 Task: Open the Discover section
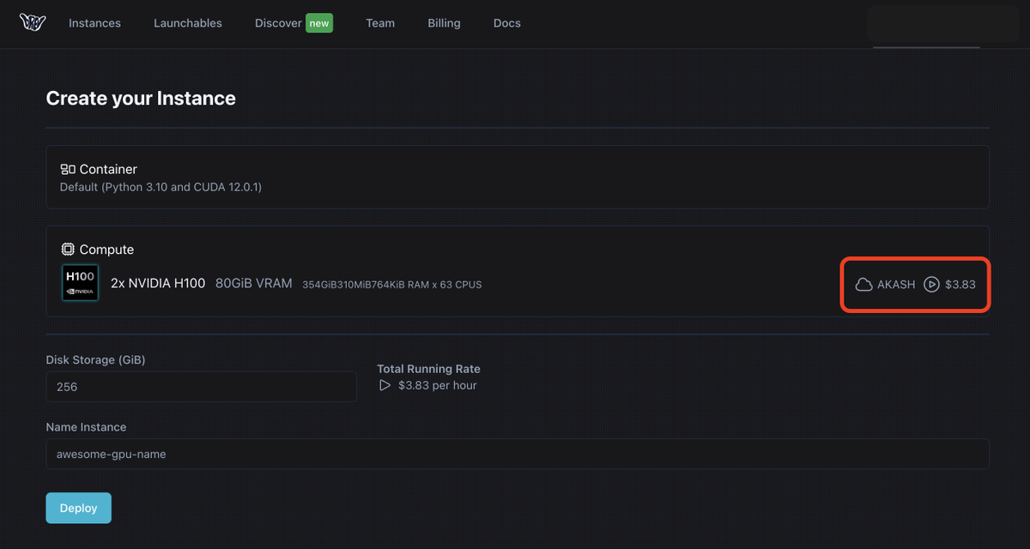(x=278, y=23)
